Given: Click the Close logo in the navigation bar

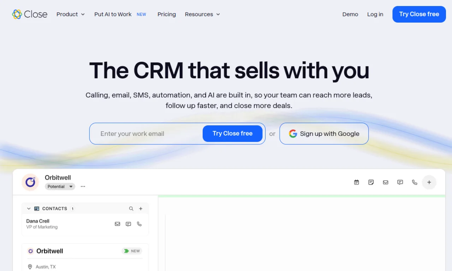Looking at the screenshot, I should [x=30, y=14].
